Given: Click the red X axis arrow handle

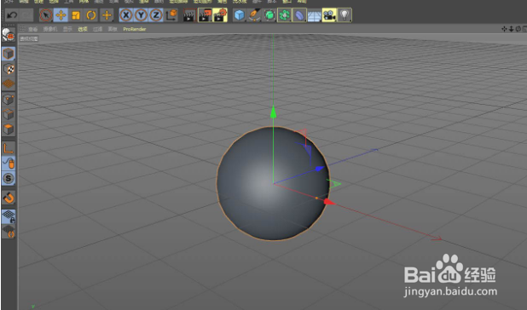Looking at the screenshot, I should 328,202.
